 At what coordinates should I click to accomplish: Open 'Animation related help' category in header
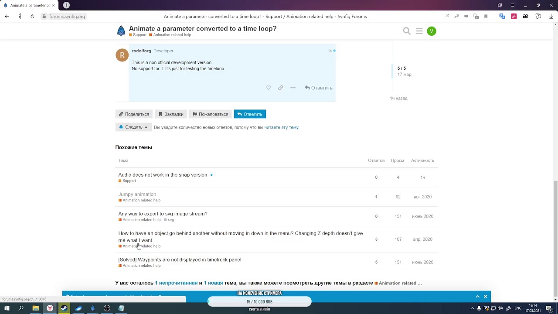pyautogui.click(x=170, y=35)
